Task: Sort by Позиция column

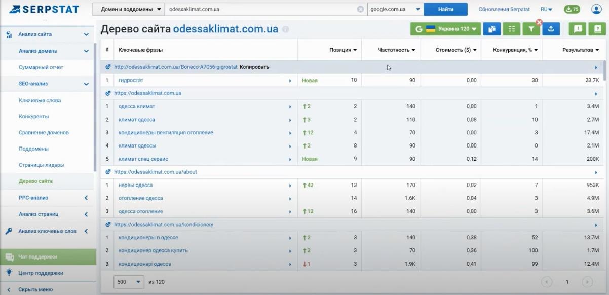Action: [343, 50]
